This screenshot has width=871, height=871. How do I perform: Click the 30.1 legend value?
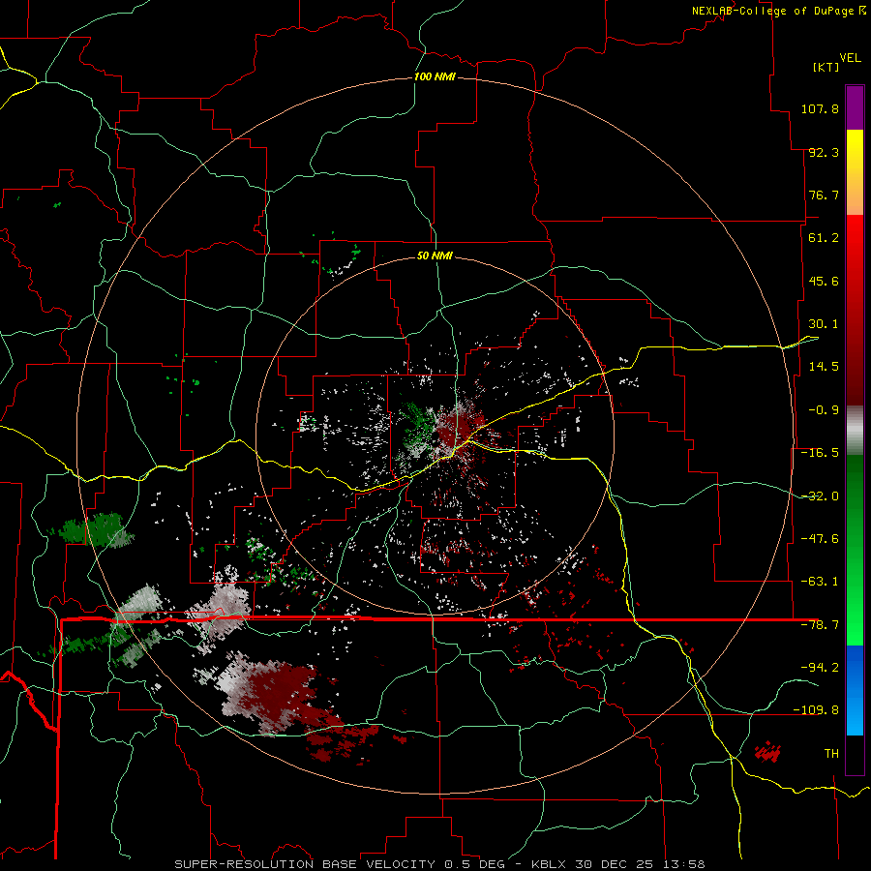point(824,324)
